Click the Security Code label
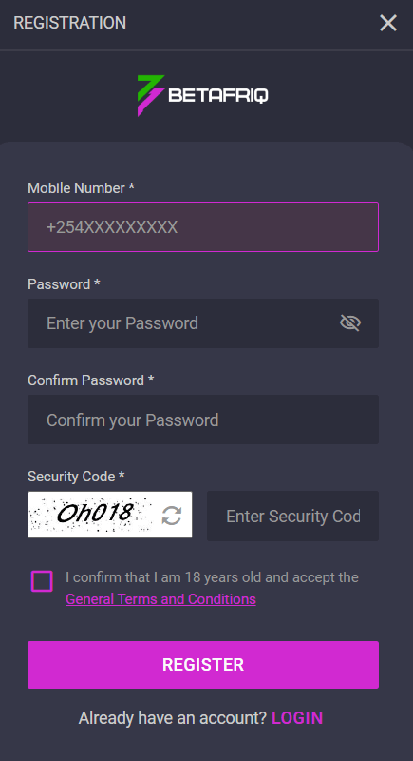 pos(76,477)
